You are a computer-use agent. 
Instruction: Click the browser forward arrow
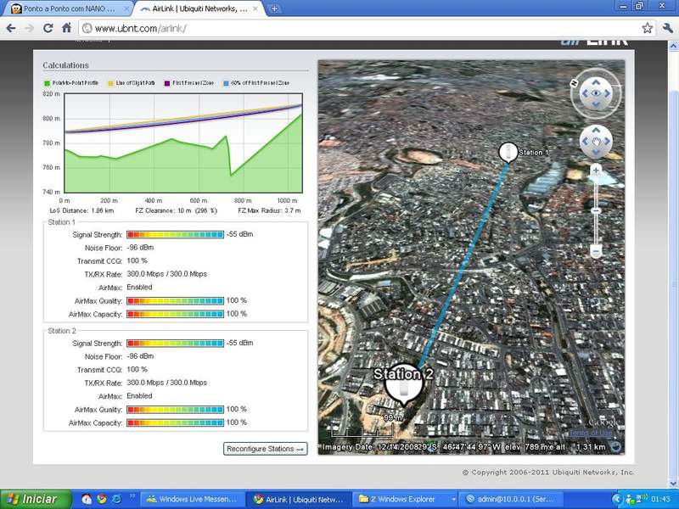tap(30, 29)
